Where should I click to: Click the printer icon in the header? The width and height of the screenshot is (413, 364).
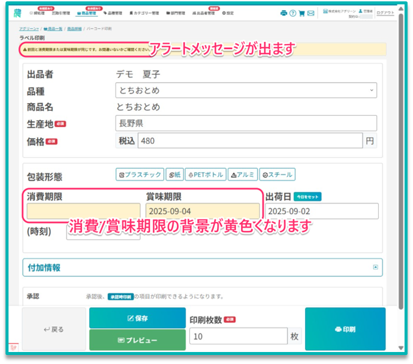(284, 13)
